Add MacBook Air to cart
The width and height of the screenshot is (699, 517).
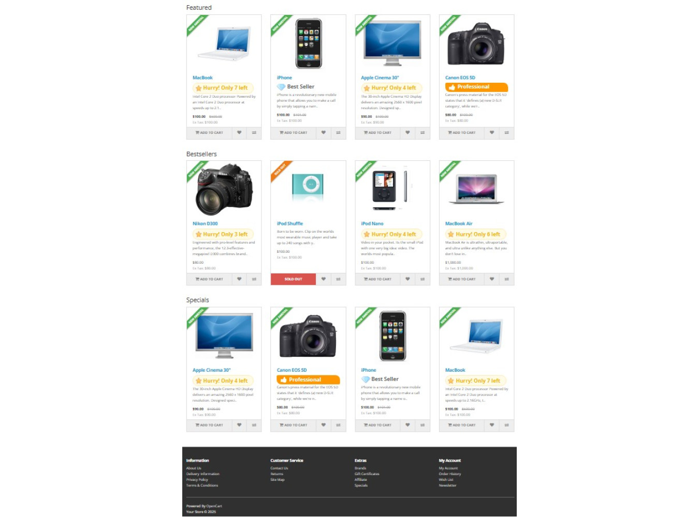pos(462,279)
